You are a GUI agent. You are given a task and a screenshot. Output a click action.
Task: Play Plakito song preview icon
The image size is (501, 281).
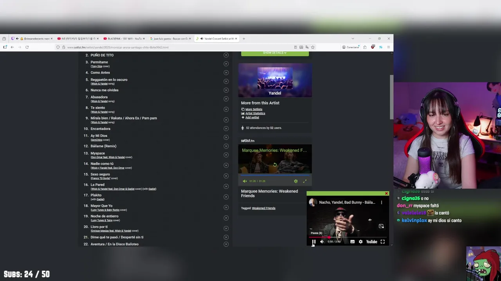[226, 197]
